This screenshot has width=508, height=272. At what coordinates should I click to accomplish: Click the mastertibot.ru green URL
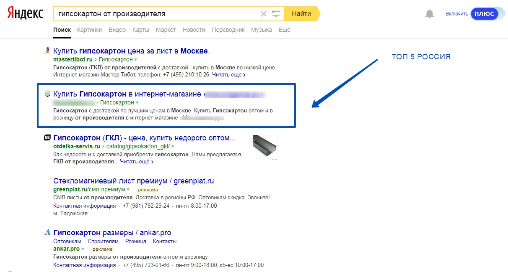click(x=73, y=60)
